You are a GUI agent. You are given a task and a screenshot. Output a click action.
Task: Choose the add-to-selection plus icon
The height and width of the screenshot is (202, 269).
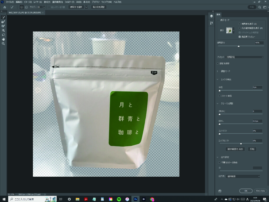point(22,7)
